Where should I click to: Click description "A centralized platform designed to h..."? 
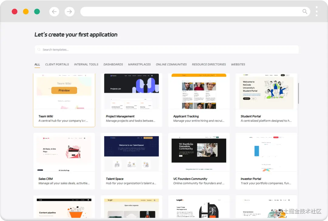[x=266, y=121]
